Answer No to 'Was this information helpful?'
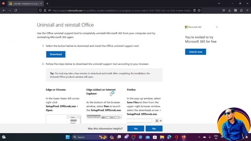The height and width of the screenshot is (141, 251). pos(154,128)
